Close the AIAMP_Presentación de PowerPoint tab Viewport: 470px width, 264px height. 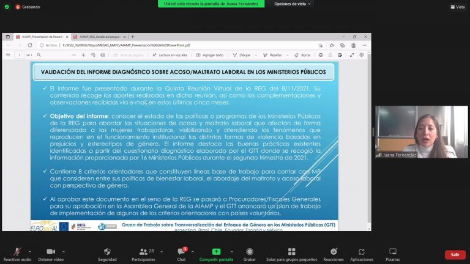(x=67, y=37)
